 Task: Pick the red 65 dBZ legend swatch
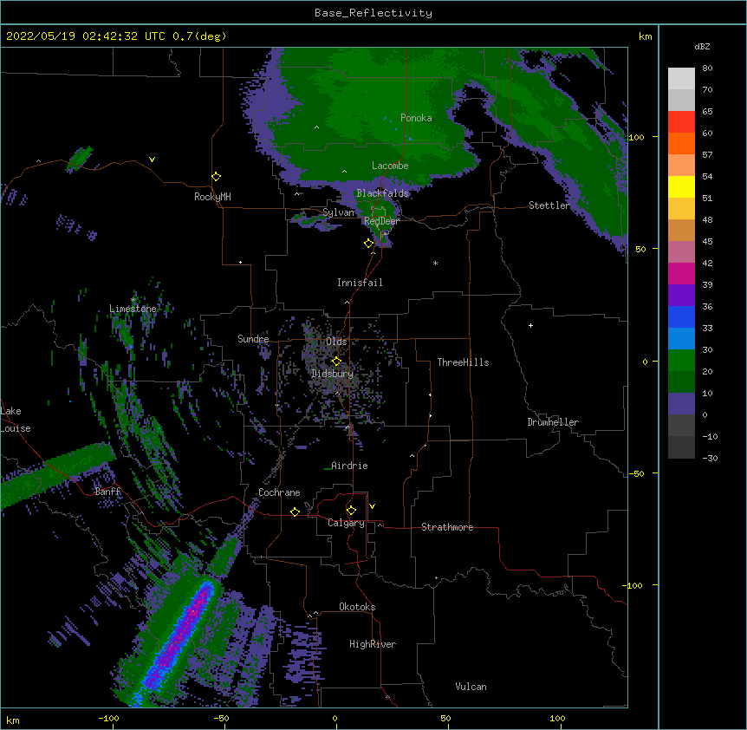681,122
